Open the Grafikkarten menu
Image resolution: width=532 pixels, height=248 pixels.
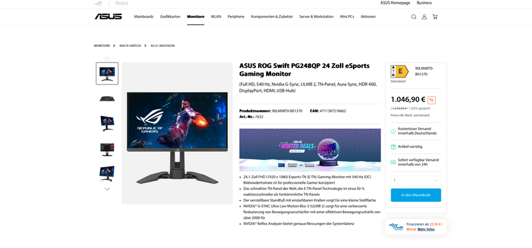pyautogui.click(x=170, y=17)
